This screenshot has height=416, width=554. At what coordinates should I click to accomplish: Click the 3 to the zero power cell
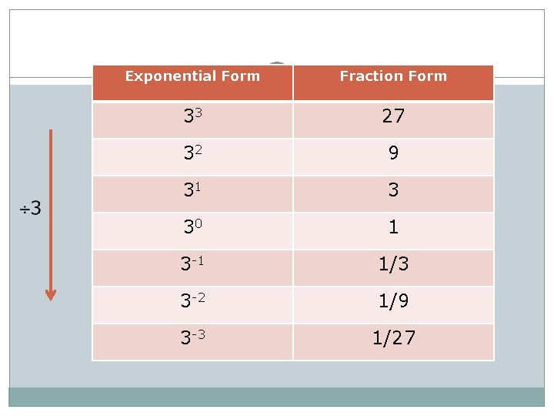(x=192, y=231)
